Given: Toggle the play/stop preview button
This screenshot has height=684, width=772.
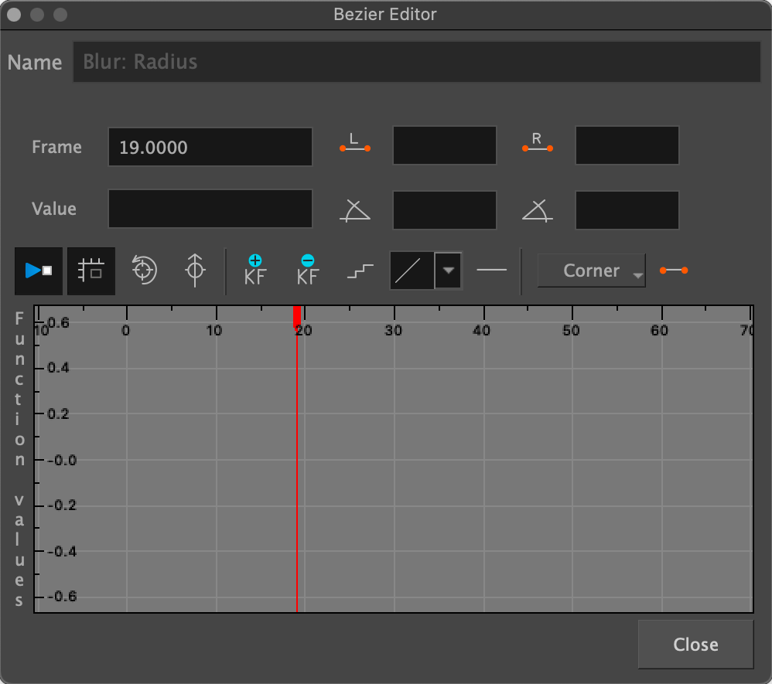Looking at the screenshot, I should point(38,271).
